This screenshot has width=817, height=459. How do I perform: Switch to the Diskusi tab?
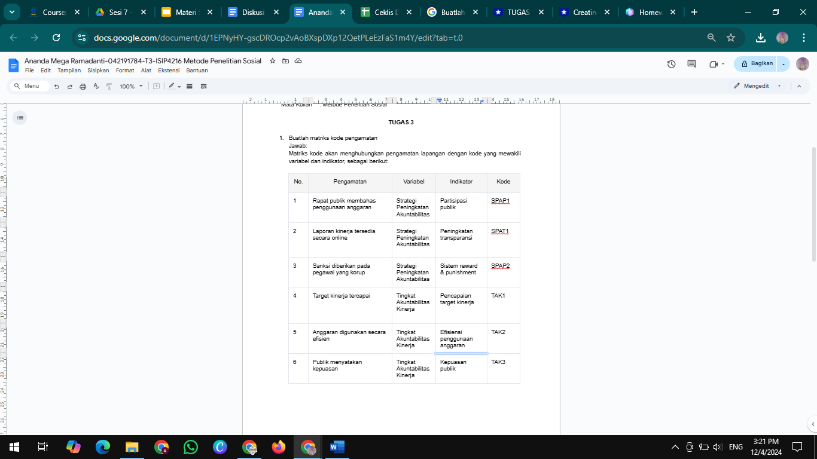tap(254, 12)
